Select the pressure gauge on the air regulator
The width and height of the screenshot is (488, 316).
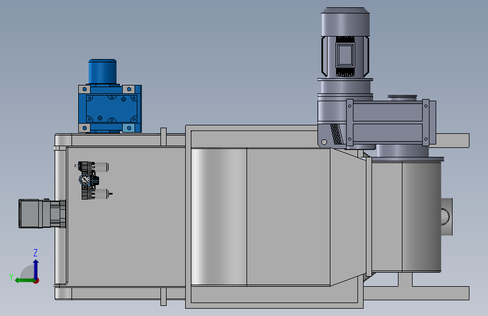tap(84, 179)
